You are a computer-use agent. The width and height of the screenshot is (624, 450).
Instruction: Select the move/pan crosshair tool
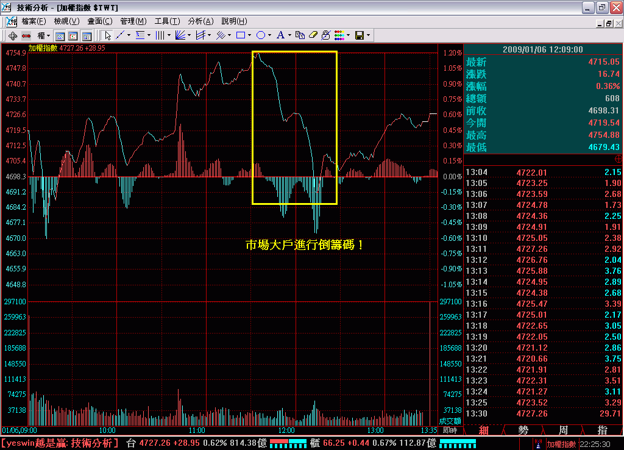[12, 36]
